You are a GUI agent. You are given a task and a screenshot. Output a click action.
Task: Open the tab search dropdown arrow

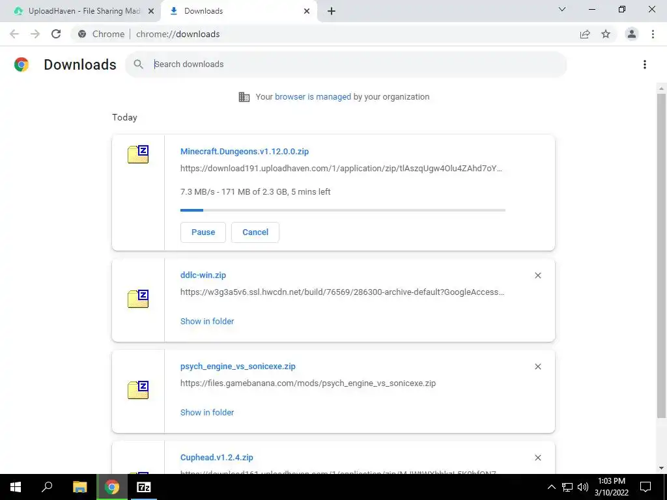(562, 9)
